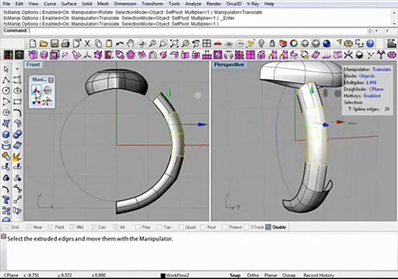This screenshot has height=279, width=398.
Task: Enable the Tan osnap checkbox
Action: coord(159,227)
